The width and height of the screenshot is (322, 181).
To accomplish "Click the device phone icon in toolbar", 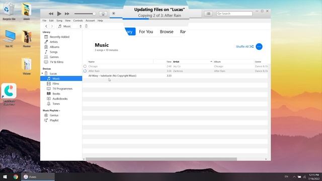I will click(x=86, y=26).
